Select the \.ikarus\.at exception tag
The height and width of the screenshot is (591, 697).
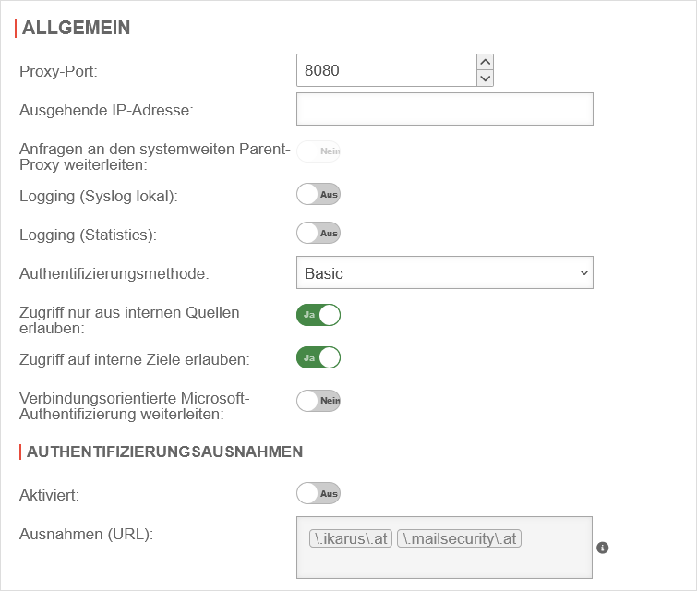coord(351,537)
